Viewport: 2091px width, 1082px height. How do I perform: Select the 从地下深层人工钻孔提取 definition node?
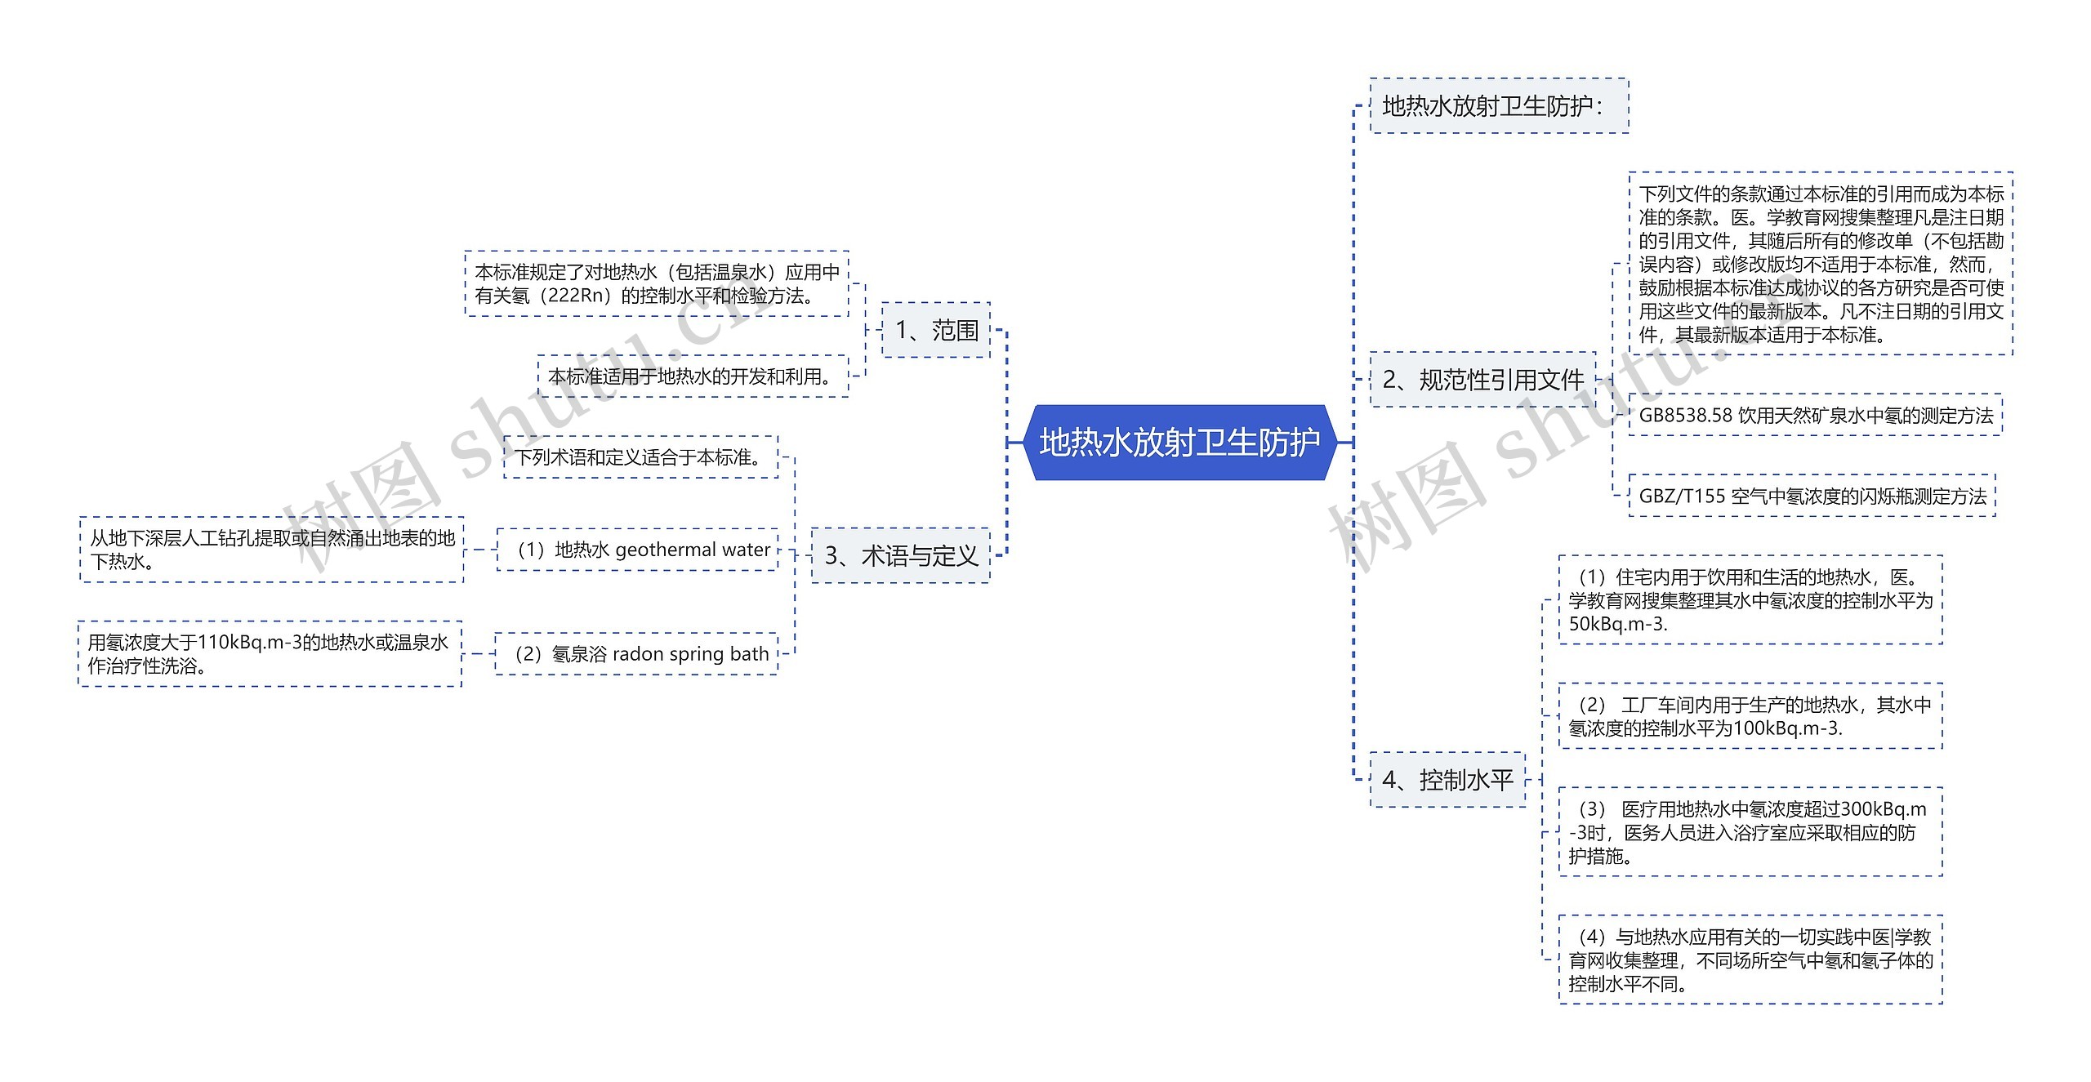(272, 550)
